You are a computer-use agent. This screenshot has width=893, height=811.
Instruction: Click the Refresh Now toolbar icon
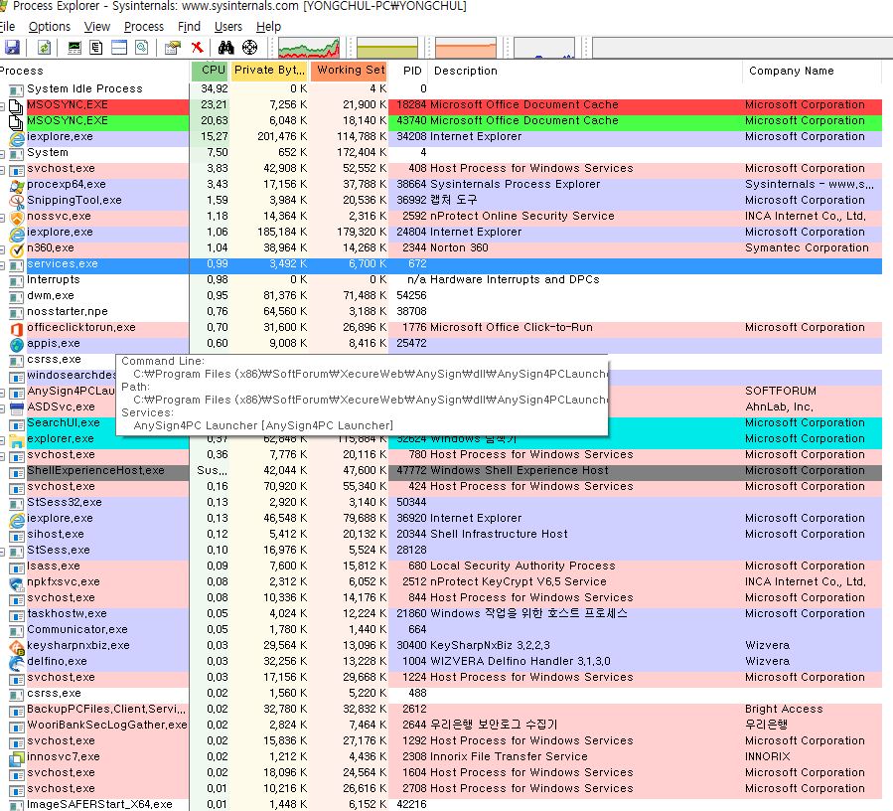coord(44,48)
